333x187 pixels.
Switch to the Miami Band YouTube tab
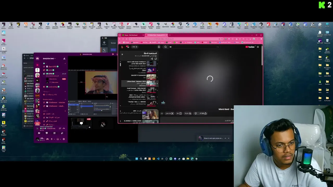(x=156, y=35)
